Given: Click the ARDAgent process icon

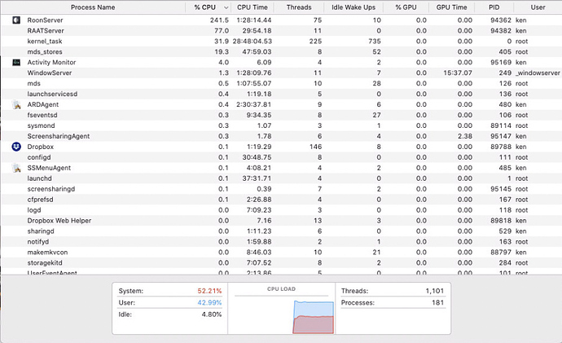Looking at the screenshot, I should [16, 104].
